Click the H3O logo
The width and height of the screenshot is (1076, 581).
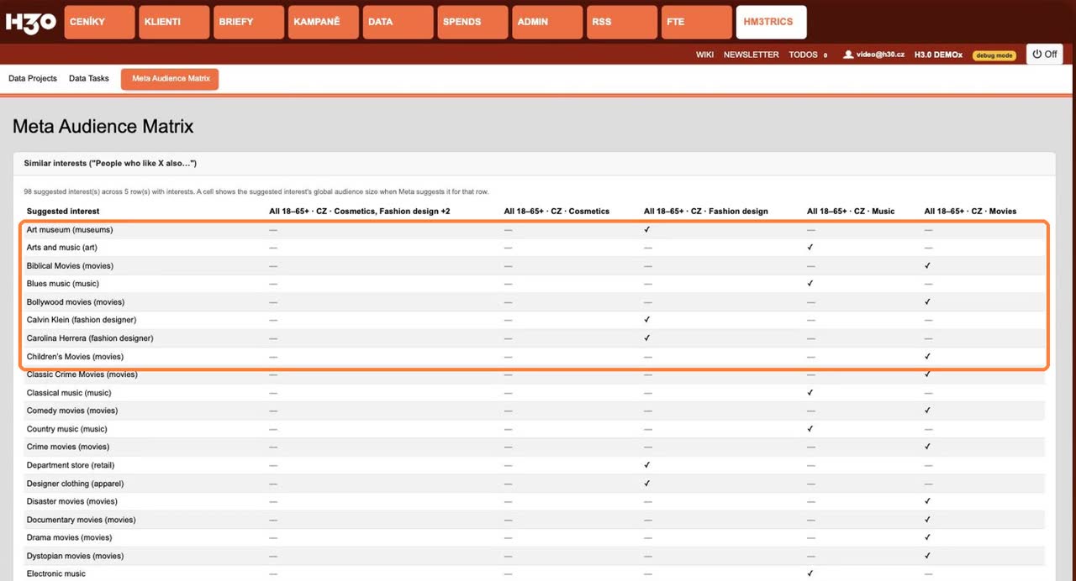[x=31, y=22]
